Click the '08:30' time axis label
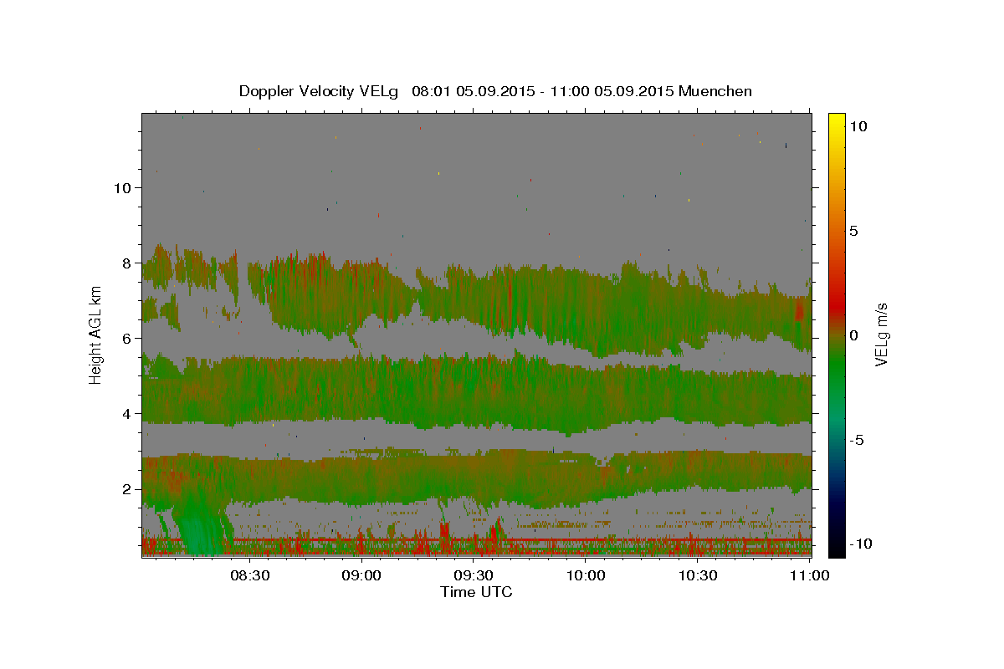Image resolution: width=1004 pixels, height=669 pixels. [249, 575]
